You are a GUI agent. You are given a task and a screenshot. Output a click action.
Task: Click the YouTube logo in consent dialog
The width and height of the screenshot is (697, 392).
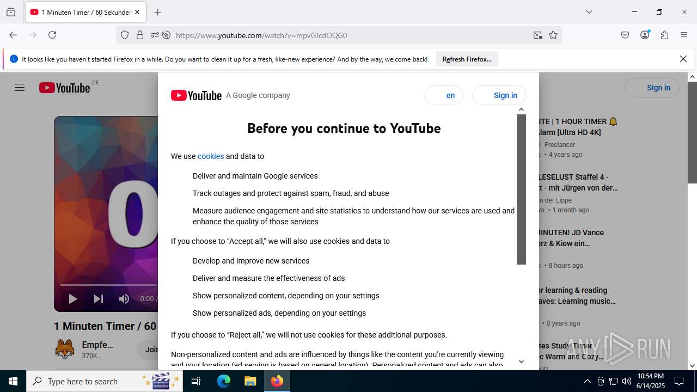(x=196, y=95)
